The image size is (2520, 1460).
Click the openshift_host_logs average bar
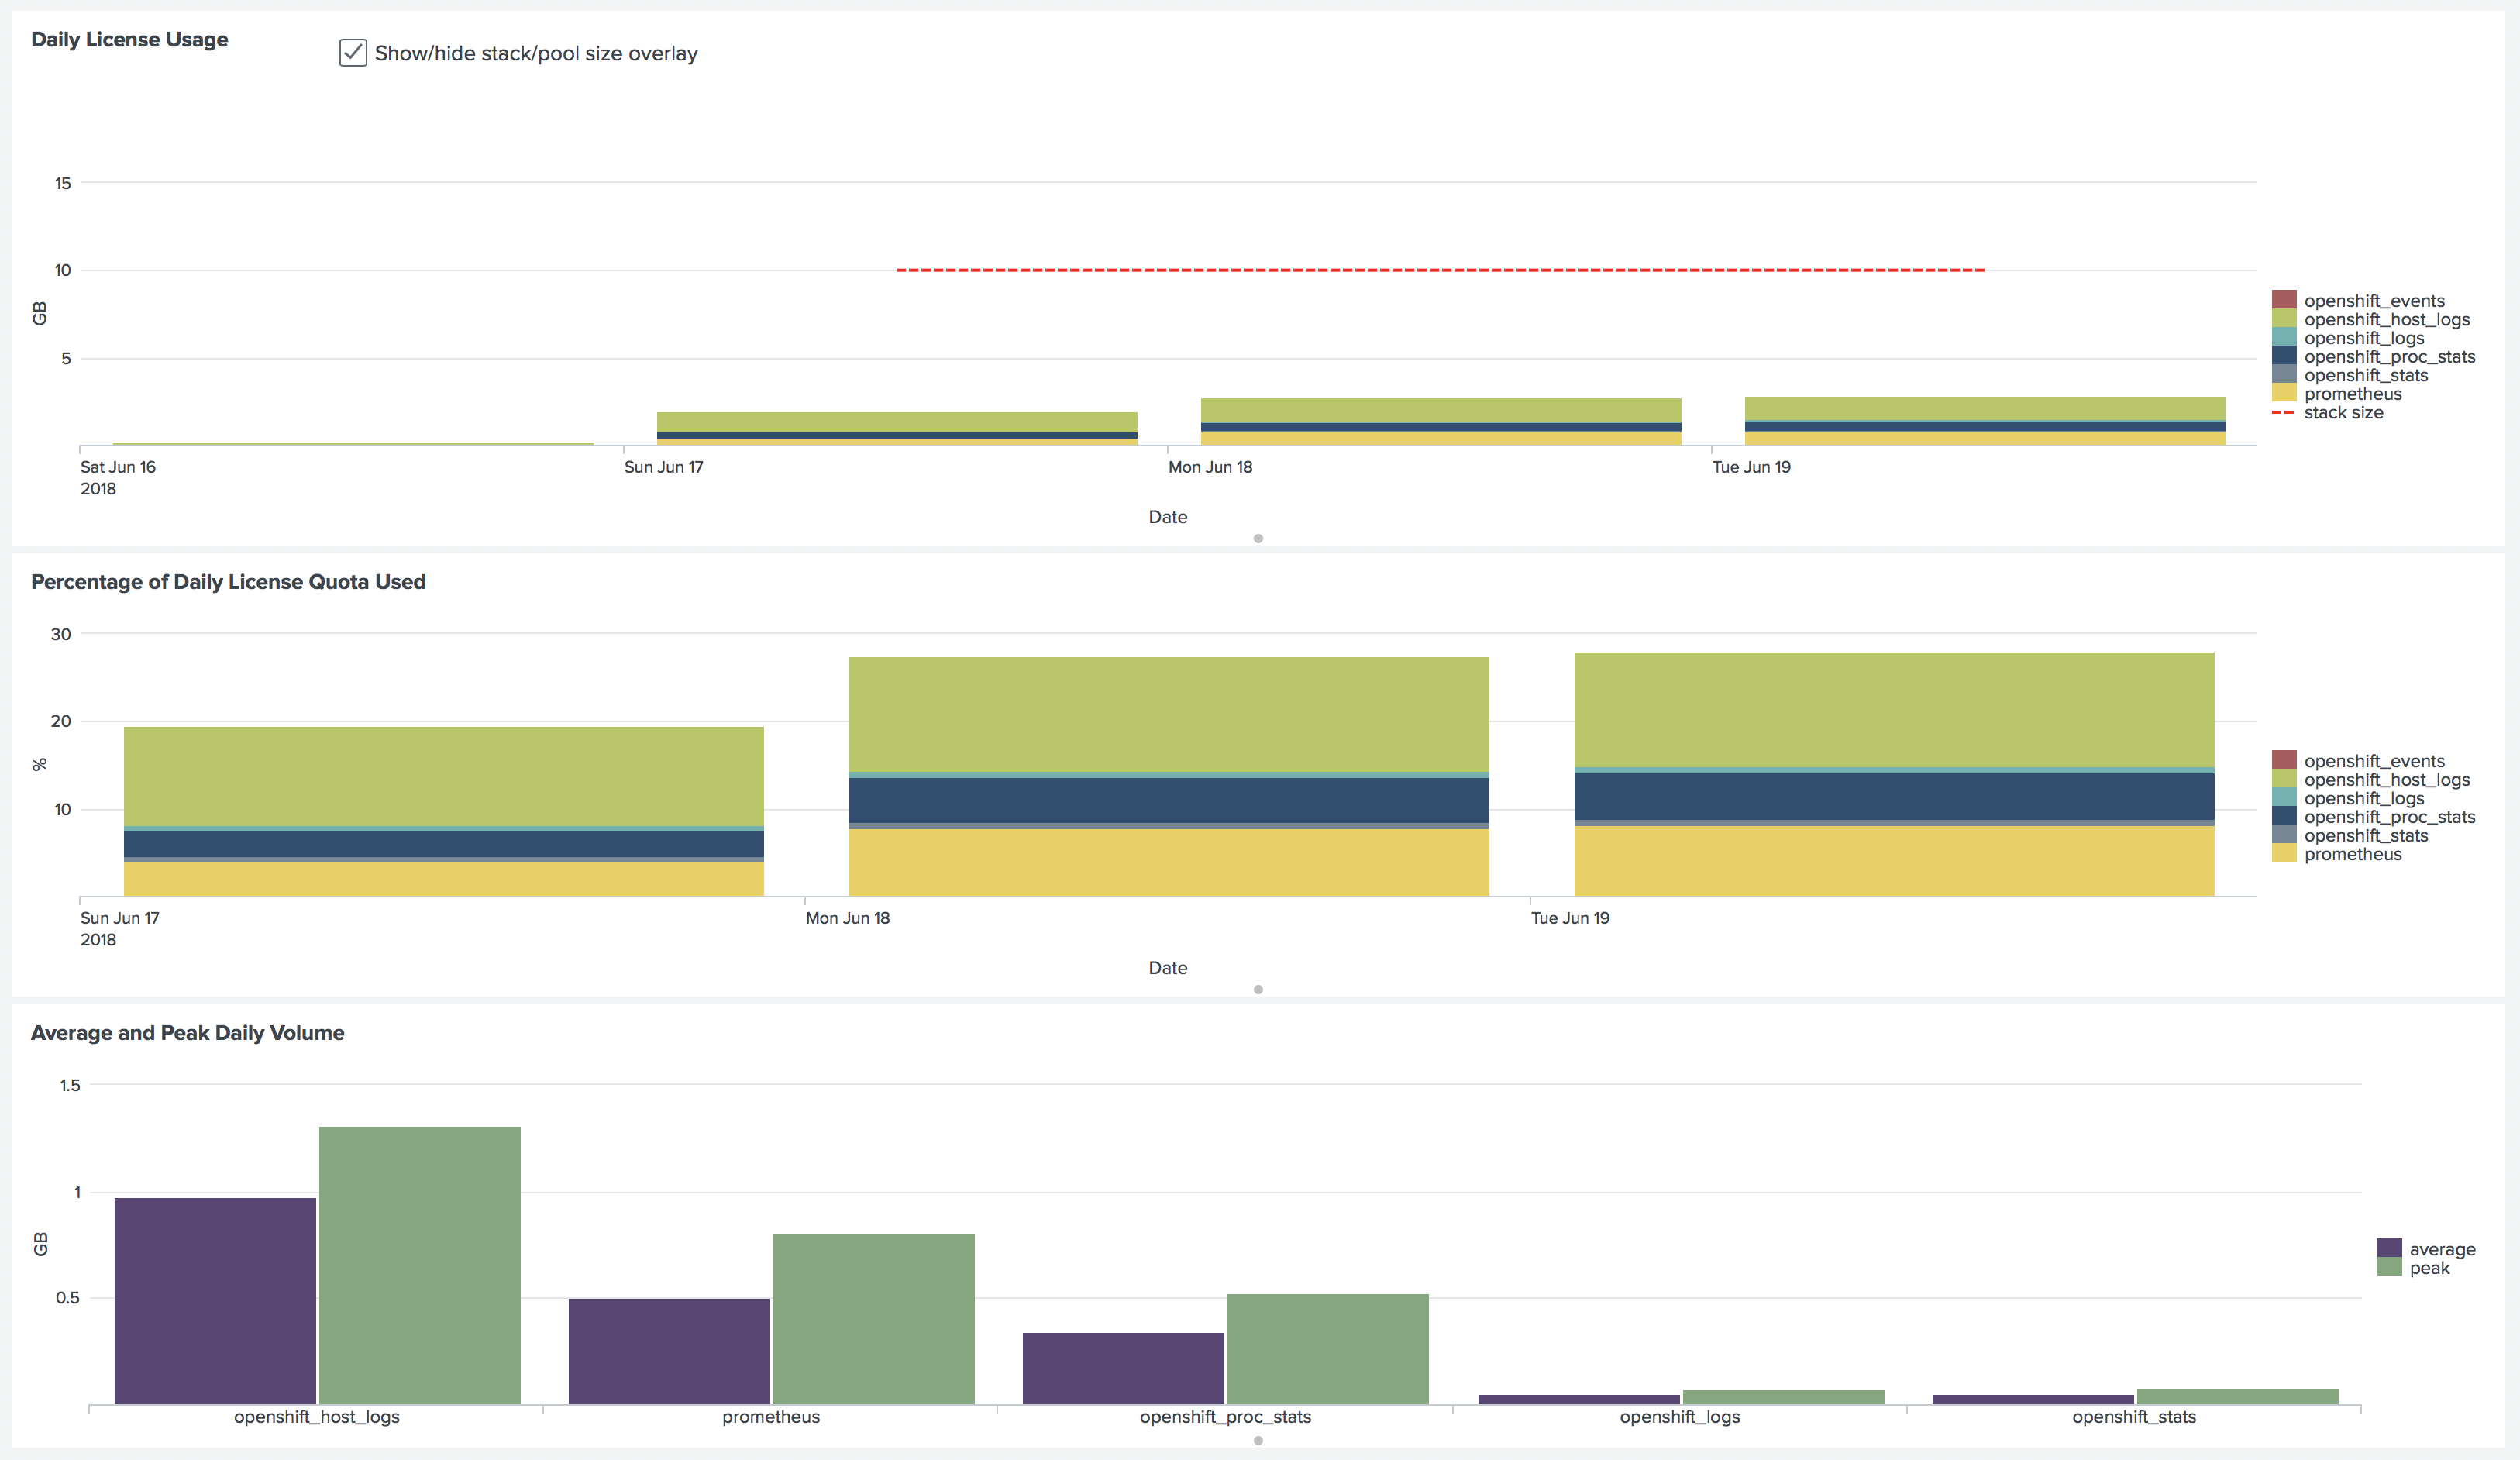point(215,1301)
